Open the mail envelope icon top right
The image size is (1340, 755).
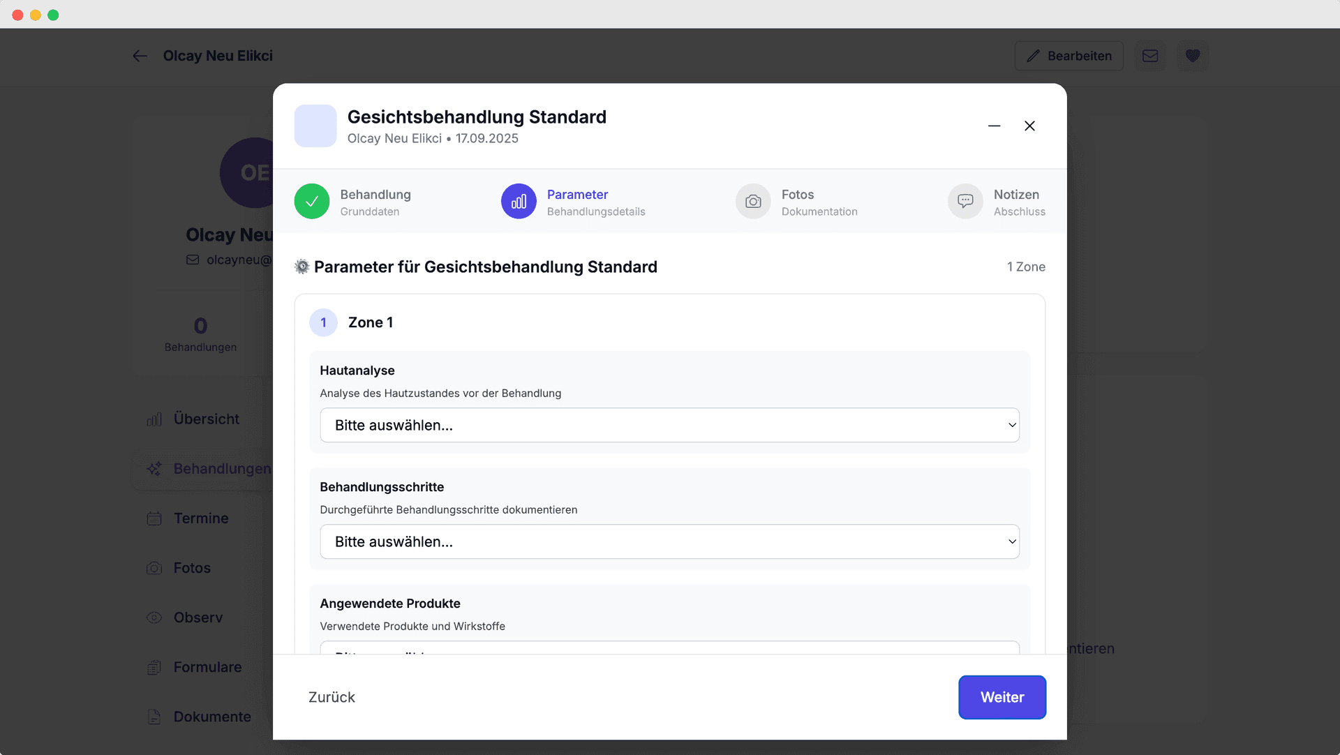pyautogui.click(x=1151, y=56)
